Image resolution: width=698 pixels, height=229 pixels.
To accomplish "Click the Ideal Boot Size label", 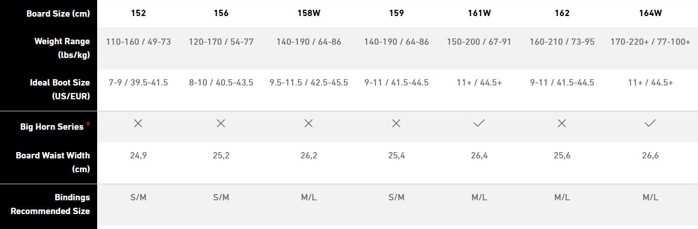I will (60, 89).
